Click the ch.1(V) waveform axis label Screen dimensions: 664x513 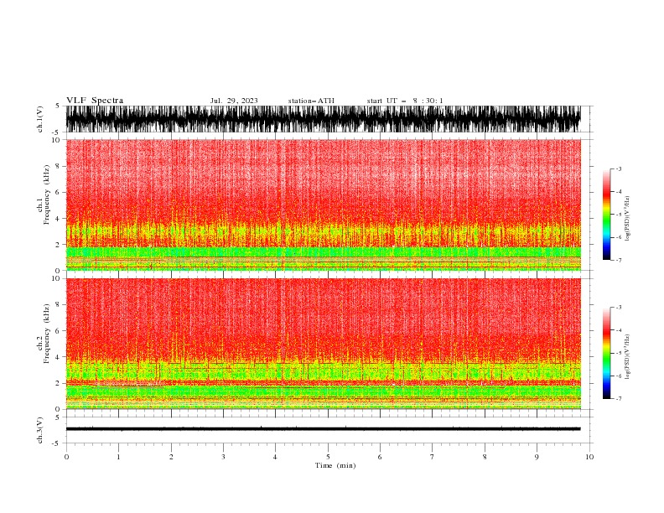pyautogui.click(x=40, y=119)
